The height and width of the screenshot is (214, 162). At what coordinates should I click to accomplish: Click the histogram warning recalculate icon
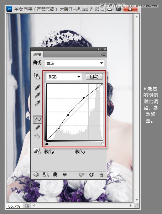coord(37,151)
